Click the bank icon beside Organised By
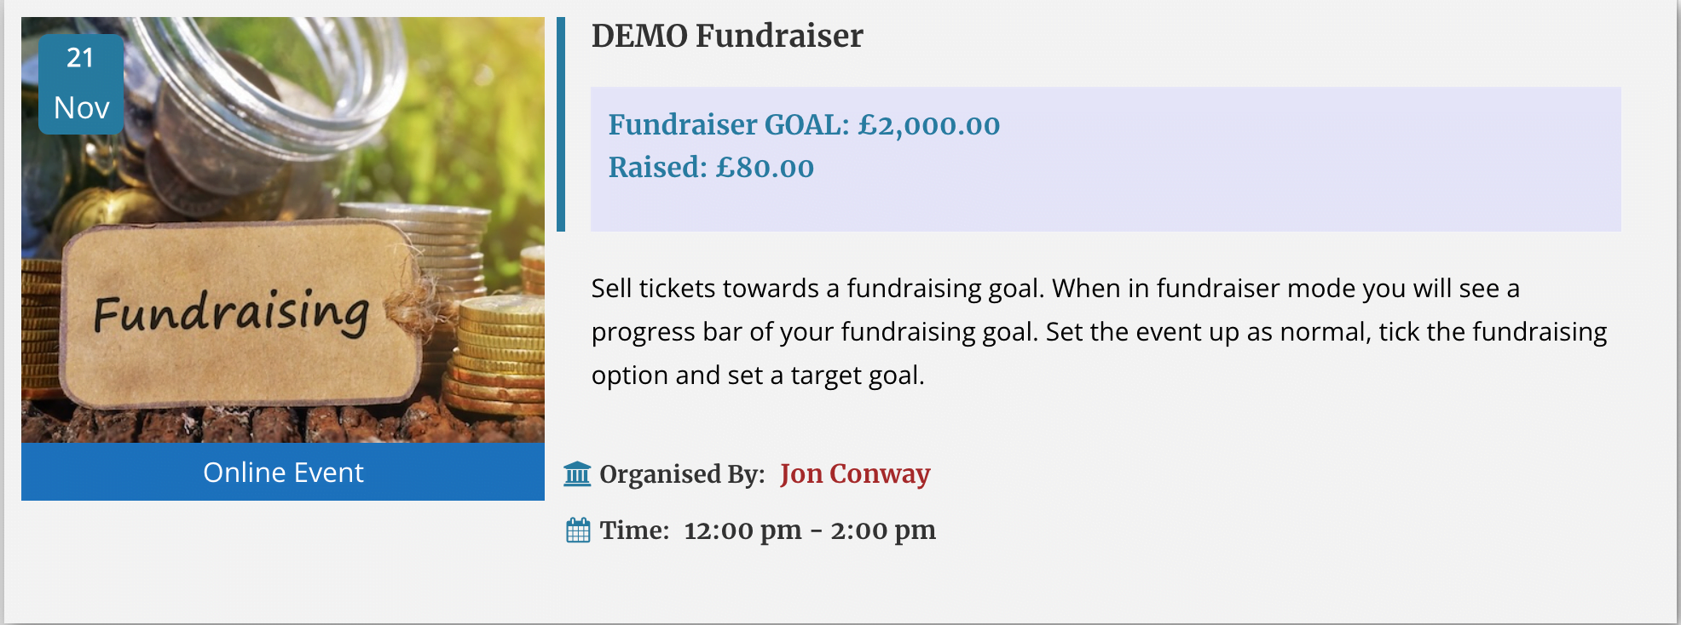1681x625 pixels. pyautogui.click(x=577, y=473)
